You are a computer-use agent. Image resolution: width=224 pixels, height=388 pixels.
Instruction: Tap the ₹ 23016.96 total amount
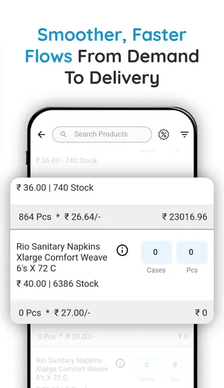pyautogui.click(x=185, y=217)
